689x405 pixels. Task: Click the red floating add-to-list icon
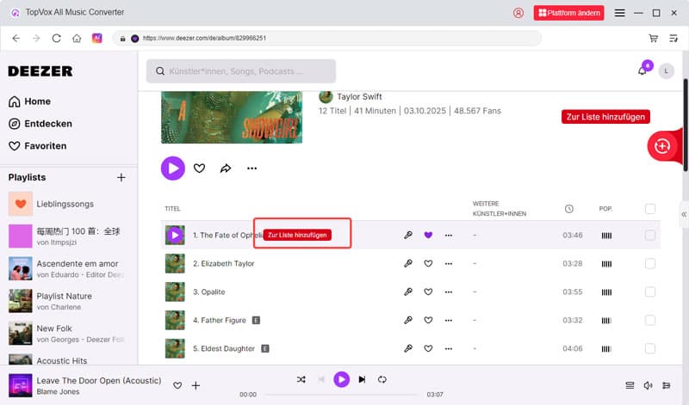(x=661, y=145)
